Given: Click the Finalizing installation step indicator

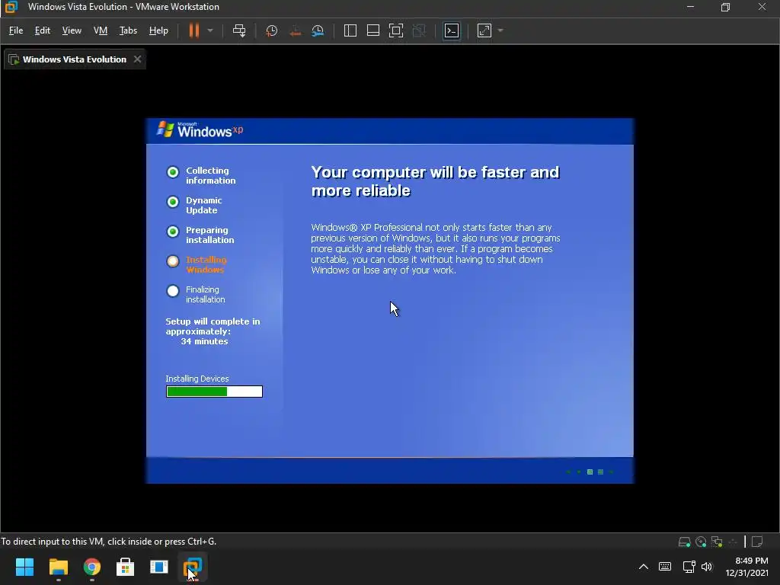Looking at the screenshot, I should [173, 291].
